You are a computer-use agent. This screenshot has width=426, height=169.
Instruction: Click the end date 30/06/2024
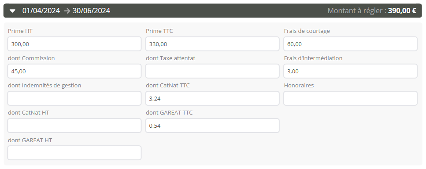[x=91, y=11]
